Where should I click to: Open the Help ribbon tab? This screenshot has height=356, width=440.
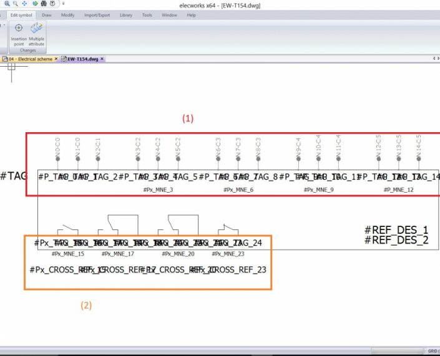pos(191,15)
